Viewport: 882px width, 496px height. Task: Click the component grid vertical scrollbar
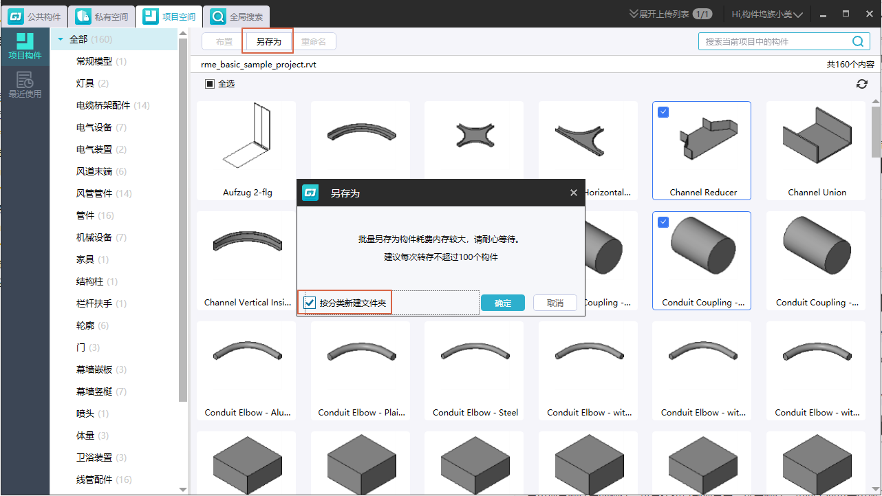[876, 131]
